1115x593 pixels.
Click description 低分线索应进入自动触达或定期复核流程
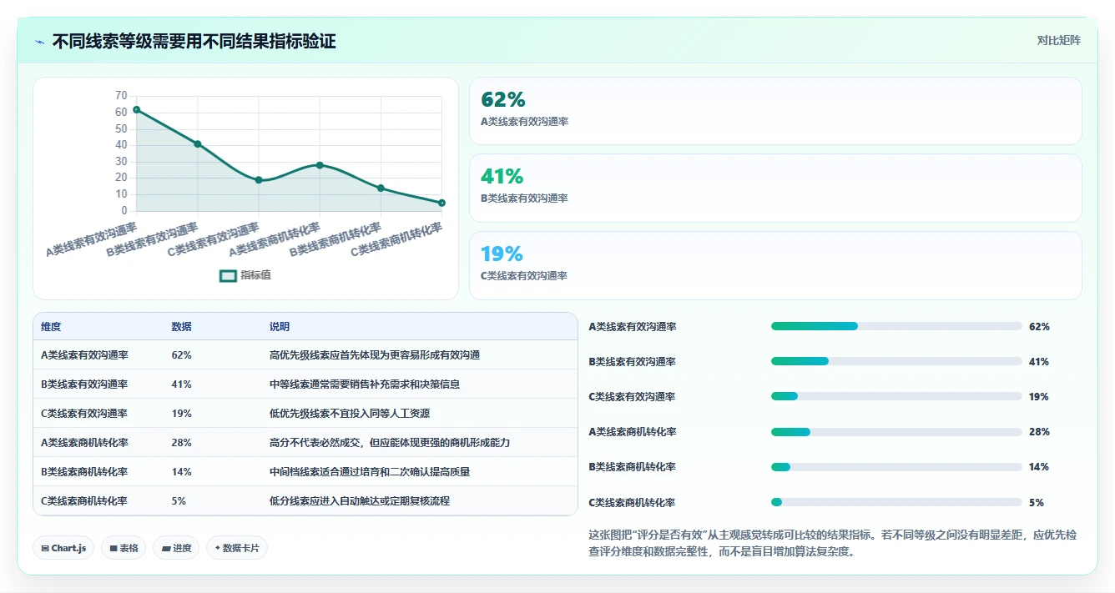[x=360, y=501]
